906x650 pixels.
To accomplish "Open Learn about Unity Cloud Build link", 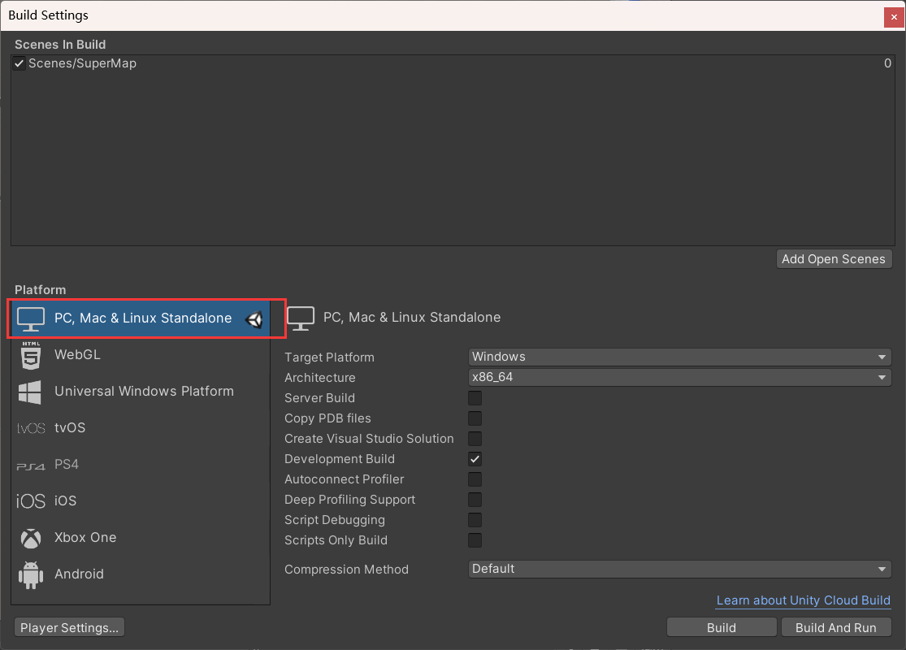I will 803,601.
